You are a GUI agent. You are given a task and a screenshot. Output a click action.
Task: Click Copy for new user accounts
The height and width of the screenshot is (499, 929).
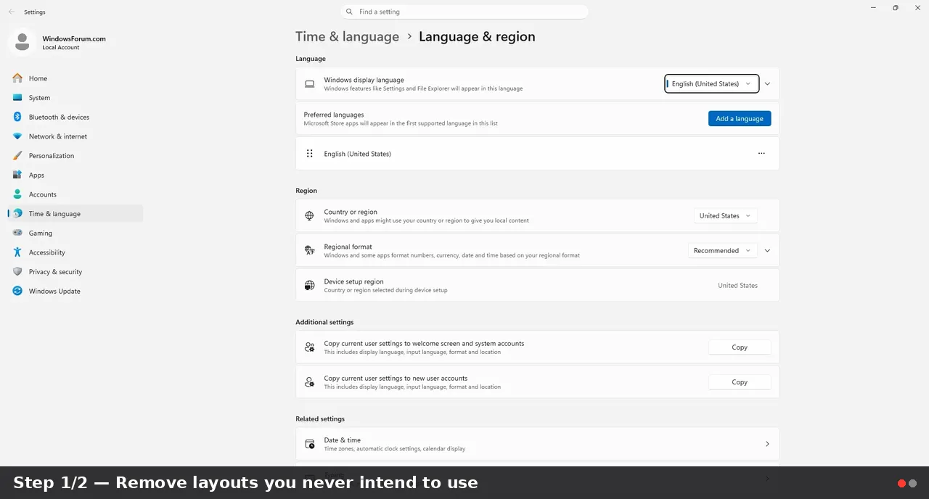pos(740,382)
